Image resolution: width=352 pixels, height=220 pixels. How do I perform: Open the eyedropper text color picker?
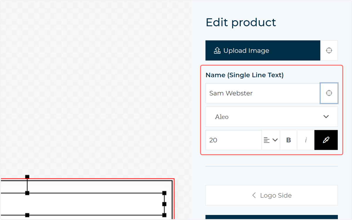(326, 140)
